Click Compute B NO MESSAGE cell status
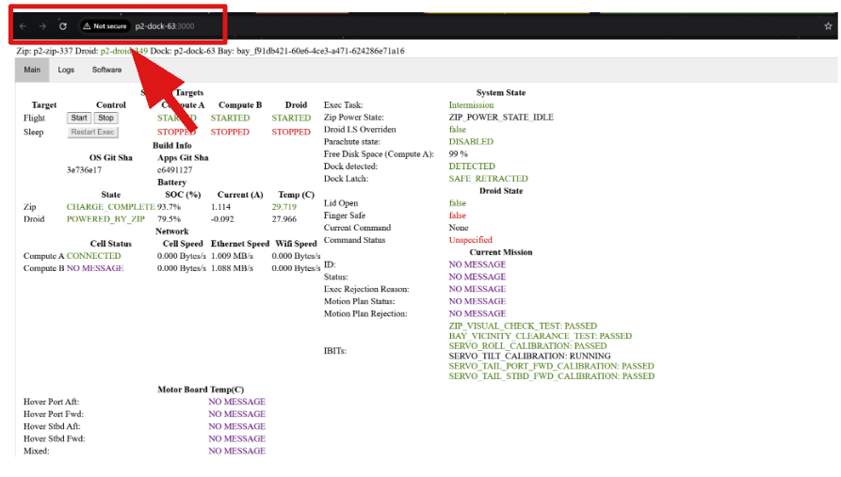841x477 pixels. 95,268
